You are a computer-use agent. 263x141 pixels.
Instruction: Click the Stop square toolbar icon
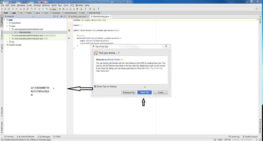pos(77,9)
